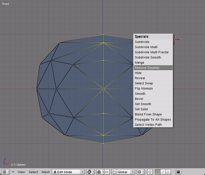The image size is (205, 175).
Task: Toggle move object centers only
Action: click(x=107, y=172)
